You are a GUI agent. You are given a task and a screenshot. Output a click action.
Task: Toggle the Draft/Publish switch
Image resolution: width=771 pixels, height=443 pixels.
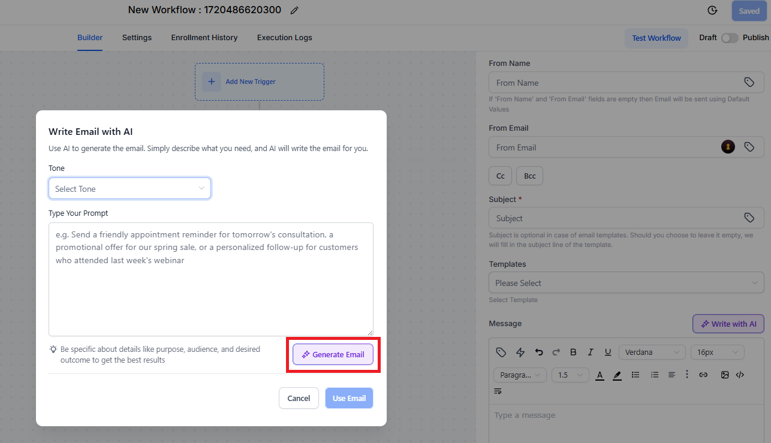(x=730, y=38)
